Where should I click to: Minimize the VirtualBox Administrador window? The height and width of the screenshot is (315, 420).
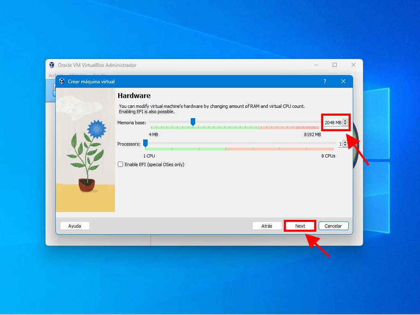316,65
